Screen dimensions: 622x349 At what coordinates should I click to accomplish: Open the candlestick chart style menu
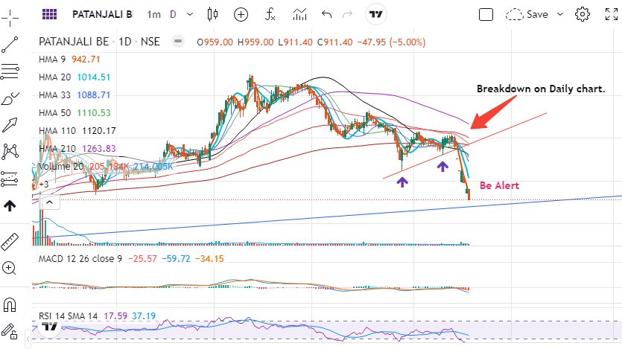[x=212, y=15]
